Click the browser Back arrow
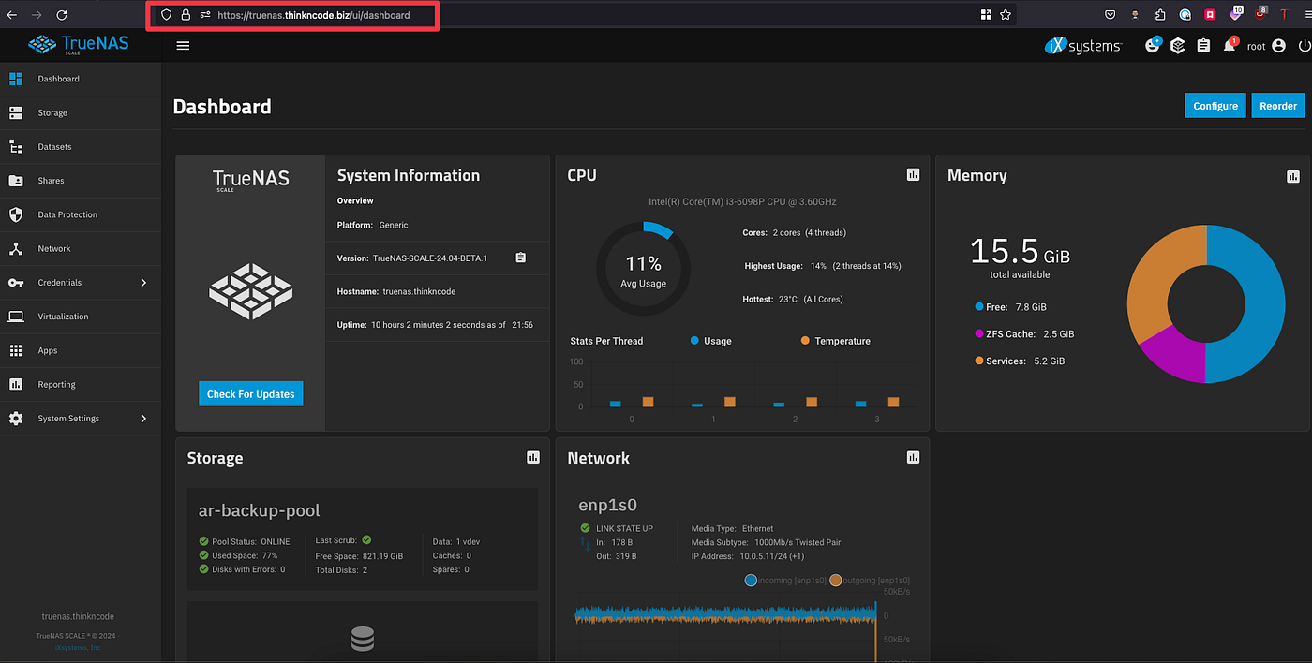1312x663 pixels. [11, 15]
